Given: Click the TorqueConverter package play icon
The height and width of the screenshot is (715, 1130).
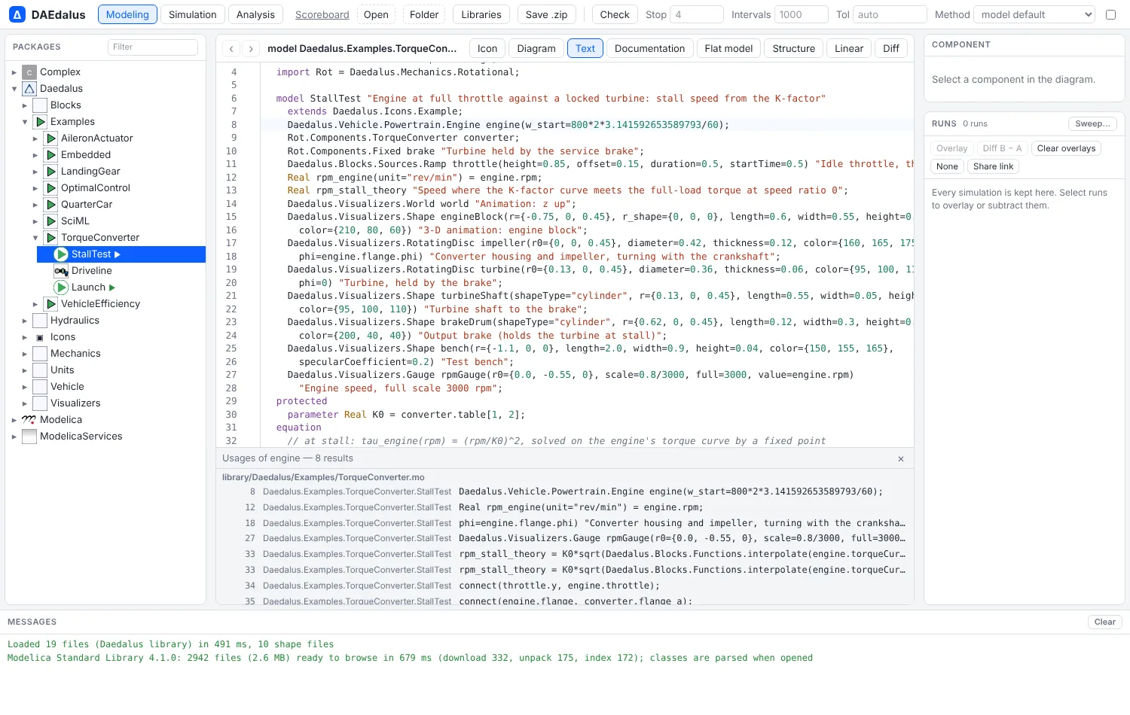Looking at the screenshot, I should click(50, 238).
